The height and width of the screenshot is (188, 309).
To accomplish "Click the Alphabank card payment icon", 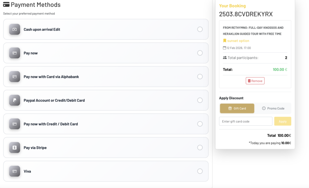I will click(x=14, y=77).
